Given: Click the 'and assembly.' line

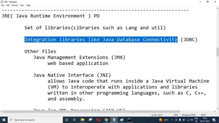Looking at the screenshot, I should tap(66, 99).
